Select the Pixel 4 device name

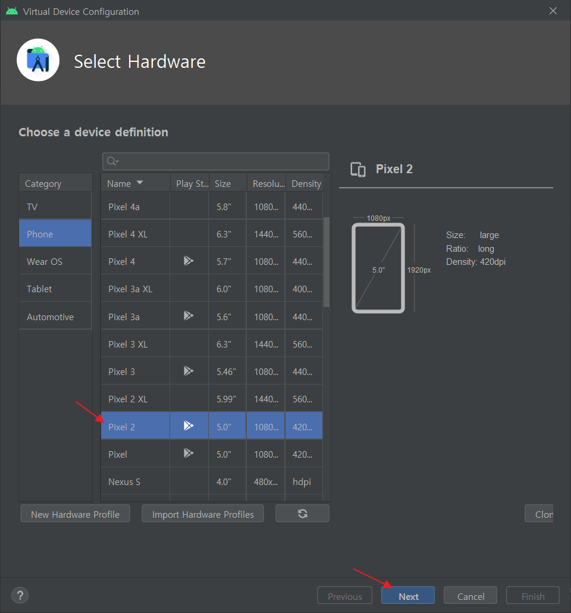click(121, 261)
